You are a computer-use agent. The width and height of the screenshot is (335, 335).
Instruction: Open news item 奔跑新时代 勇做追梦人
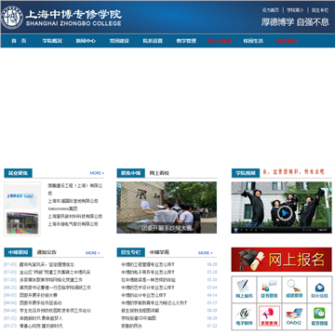point(41,318)
